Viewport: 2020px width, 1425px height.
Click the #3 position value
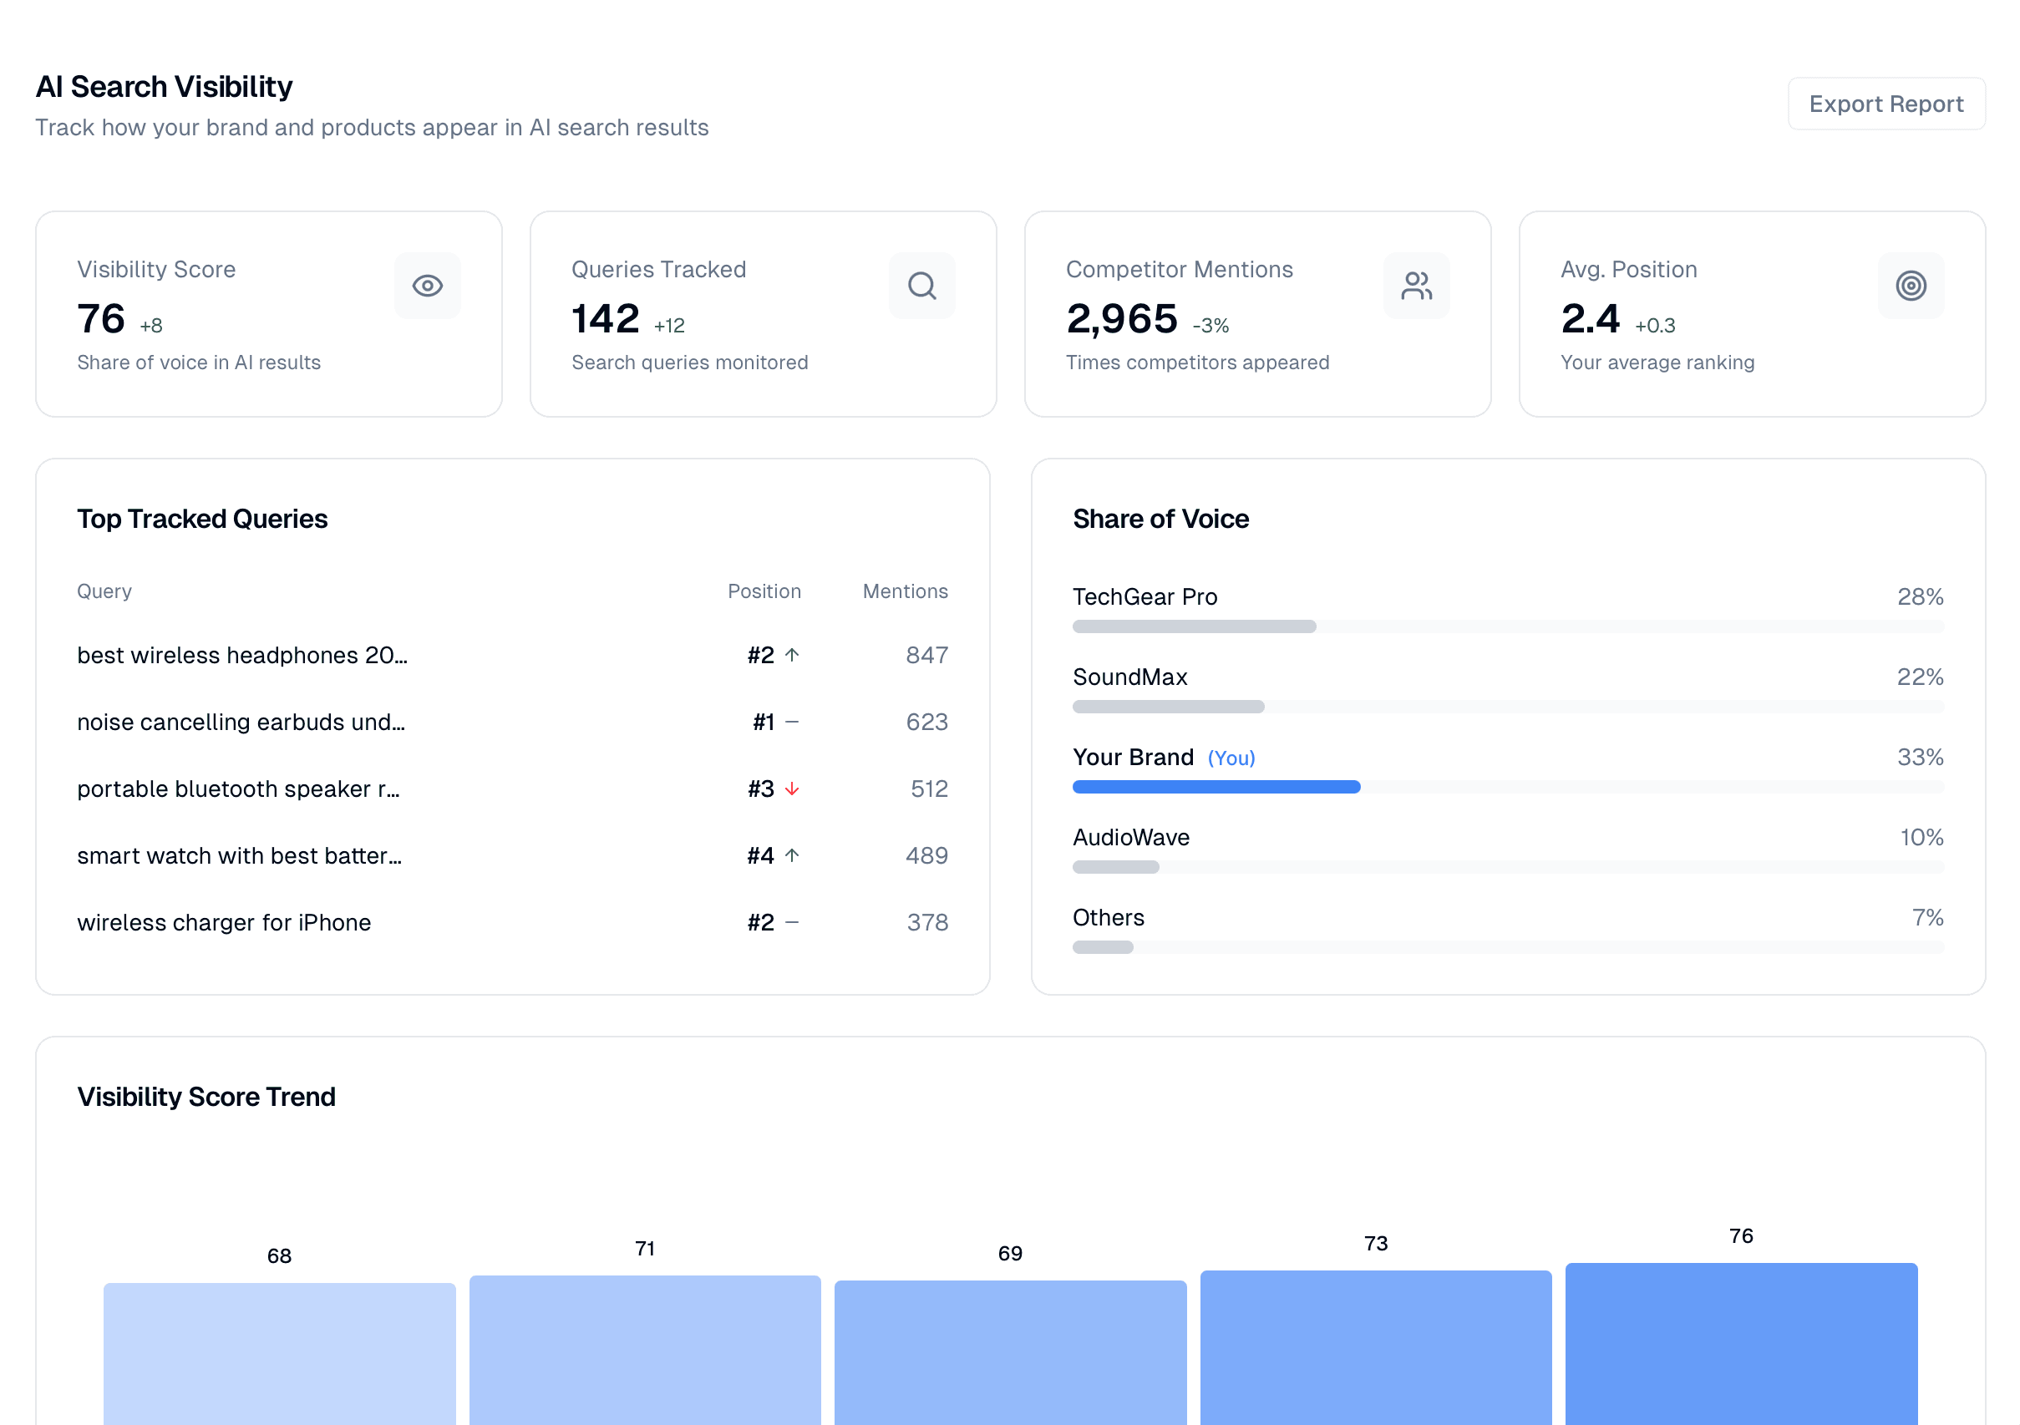coord(761,789)
